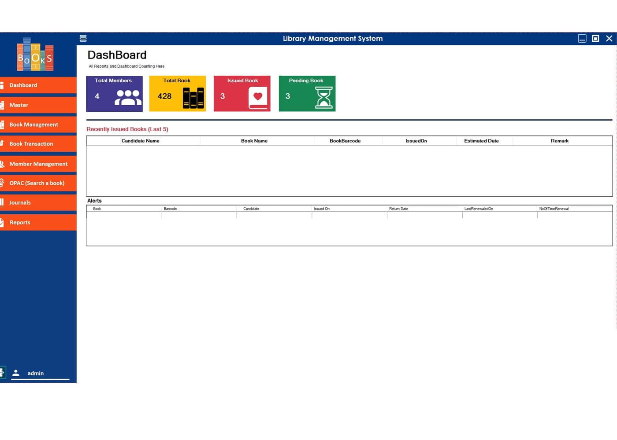Image resolution: width=617 pixels, height=440 pixels.
Task: Click the Books logo in sidebar
Action: pyautogui.click(x=35, y=55)
